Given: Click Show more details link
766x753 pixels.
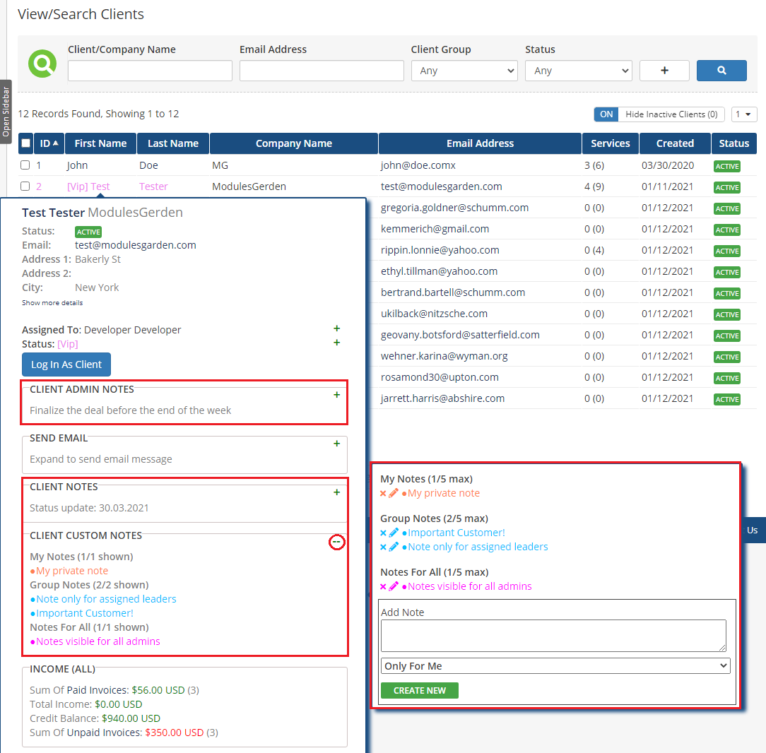Looking at the screenshot, I should click(x=52, y=303).
